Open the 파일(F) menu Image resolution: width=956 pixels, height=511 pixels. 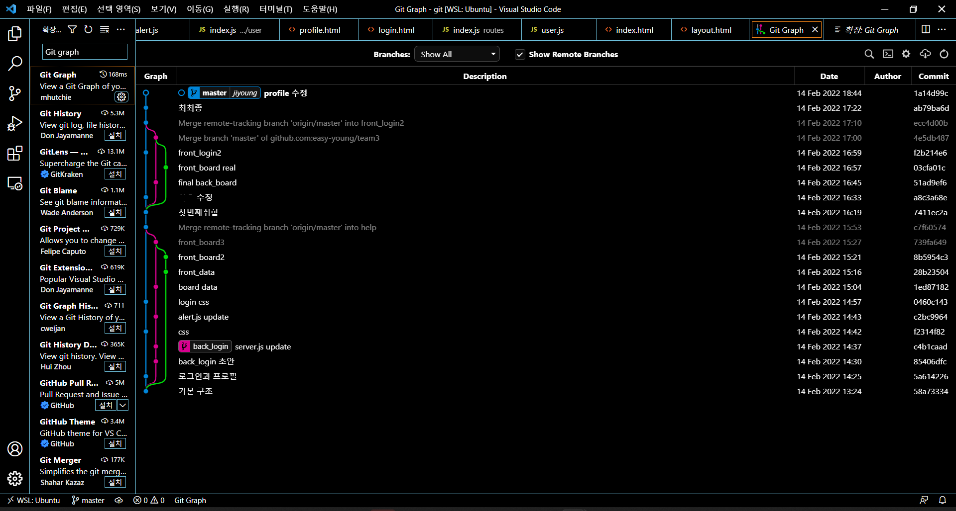[39, 9]
